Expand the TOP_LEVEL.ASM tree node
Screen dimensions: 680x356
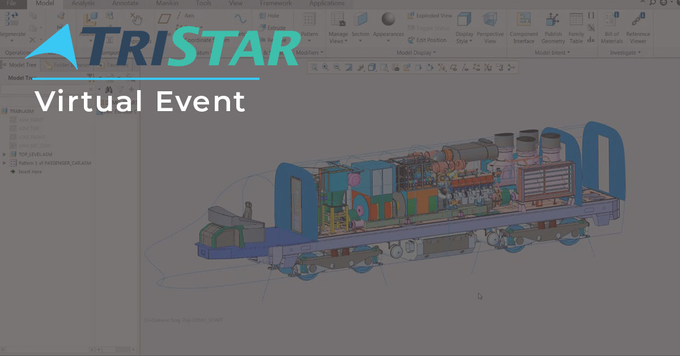pos(5,154)
